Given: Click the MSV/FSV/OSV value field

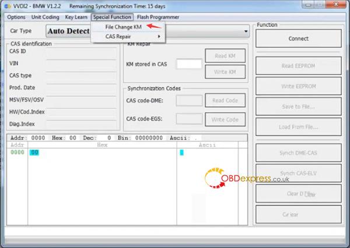Looking at the screenshot, I should [x=81, y=102].
